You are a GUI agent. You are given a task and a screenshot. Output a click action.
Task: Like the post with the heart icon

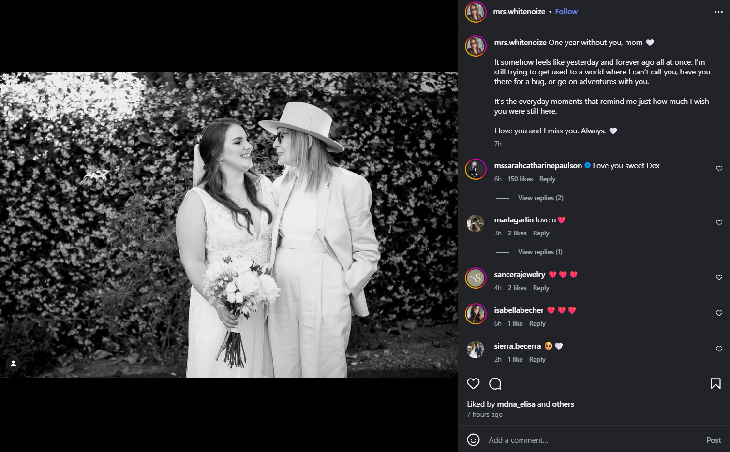point(473,384)
